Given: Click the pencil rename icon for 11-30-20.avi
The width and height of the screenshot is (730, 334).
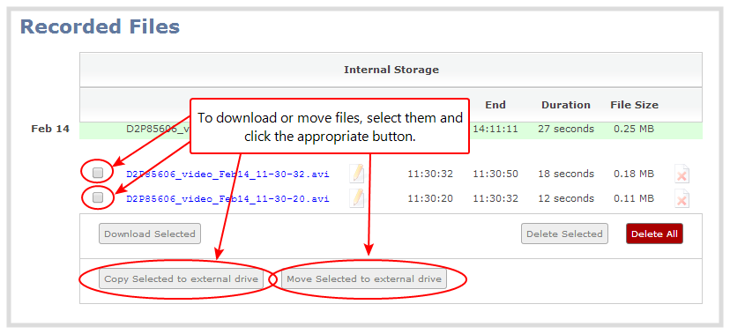Looking at the screenshot, I should [357, 198].
